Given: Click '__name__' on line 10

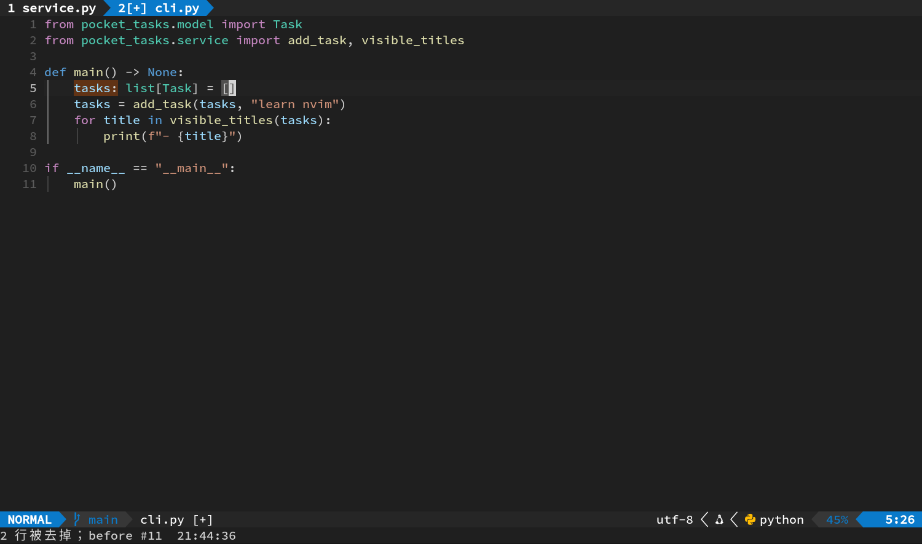Looking at the screenshot, I should pyautogui.click(x=96, y=168).
